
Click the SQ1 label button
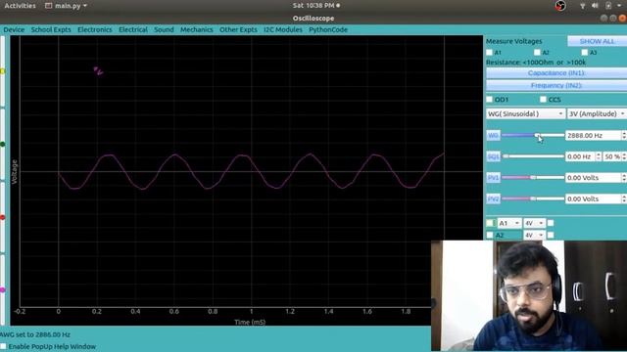pyautogui.click(x=493, y=156)
